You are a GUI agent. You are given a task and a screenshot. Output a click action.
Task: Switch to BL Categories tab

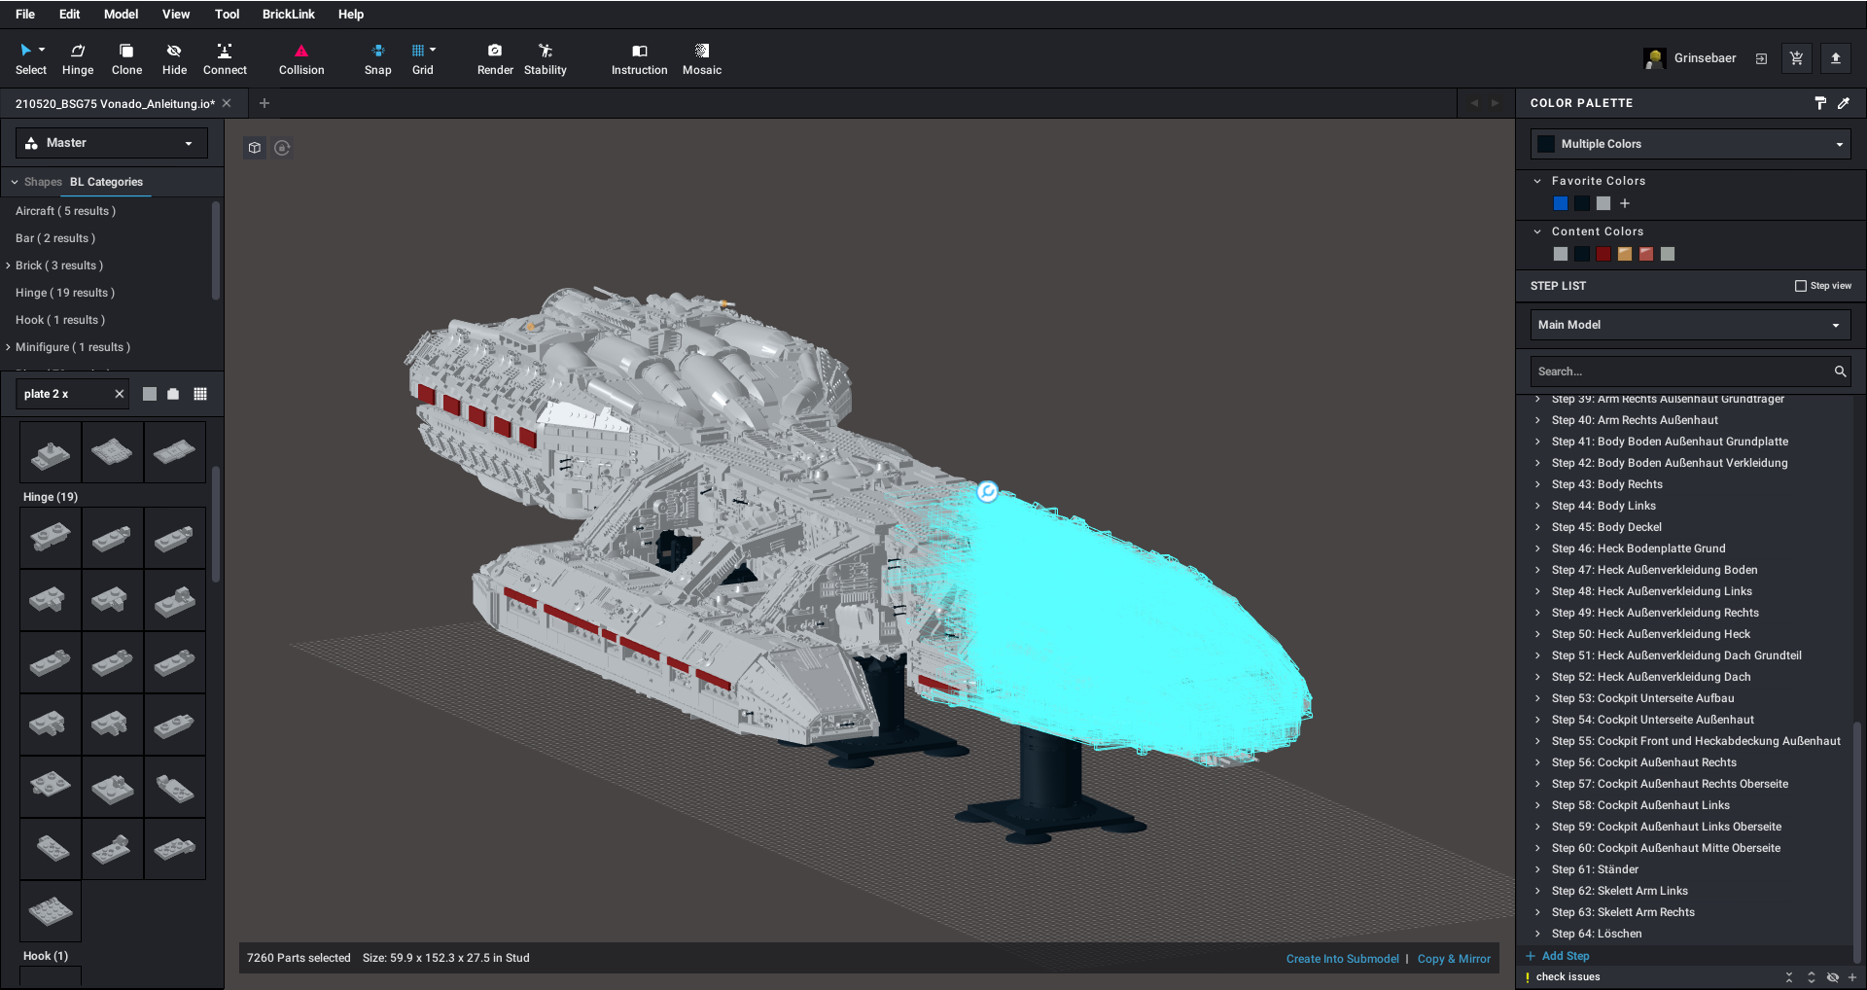tap(106, 182)
